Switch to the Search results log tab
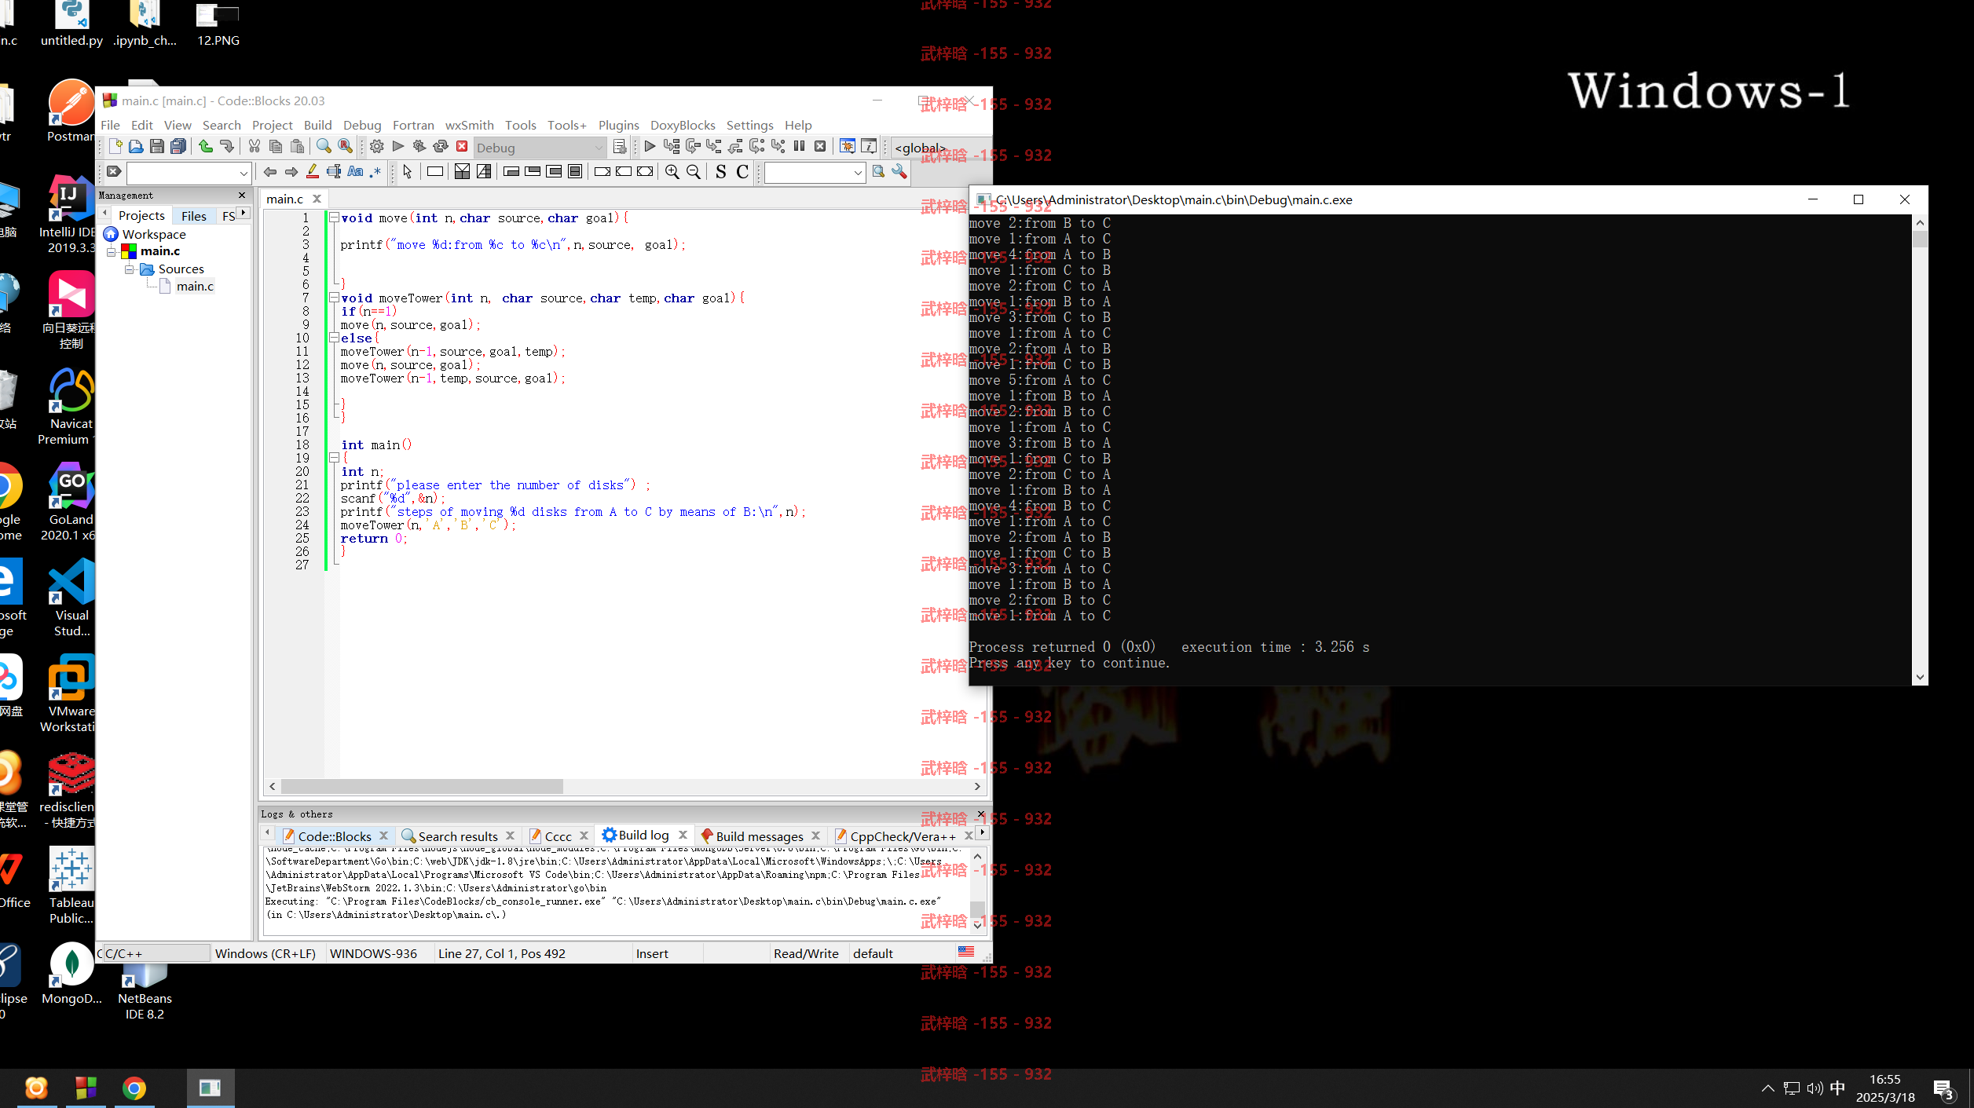This screenshot has height=1108, width=1974. click(x=457, y=836)
